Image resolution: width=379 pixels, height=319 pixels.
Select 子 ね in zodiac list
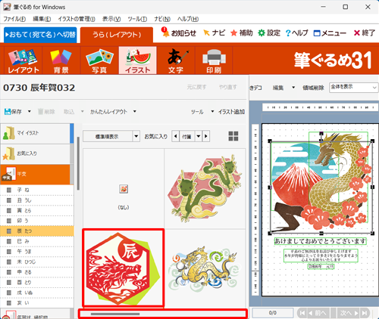(37, 190)
